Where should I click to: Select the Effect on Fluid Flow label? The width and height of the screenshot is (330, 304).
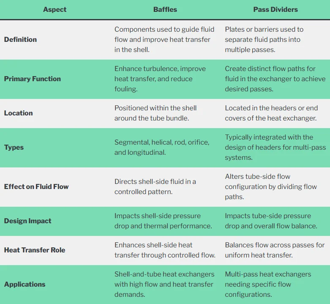point(36,186)
